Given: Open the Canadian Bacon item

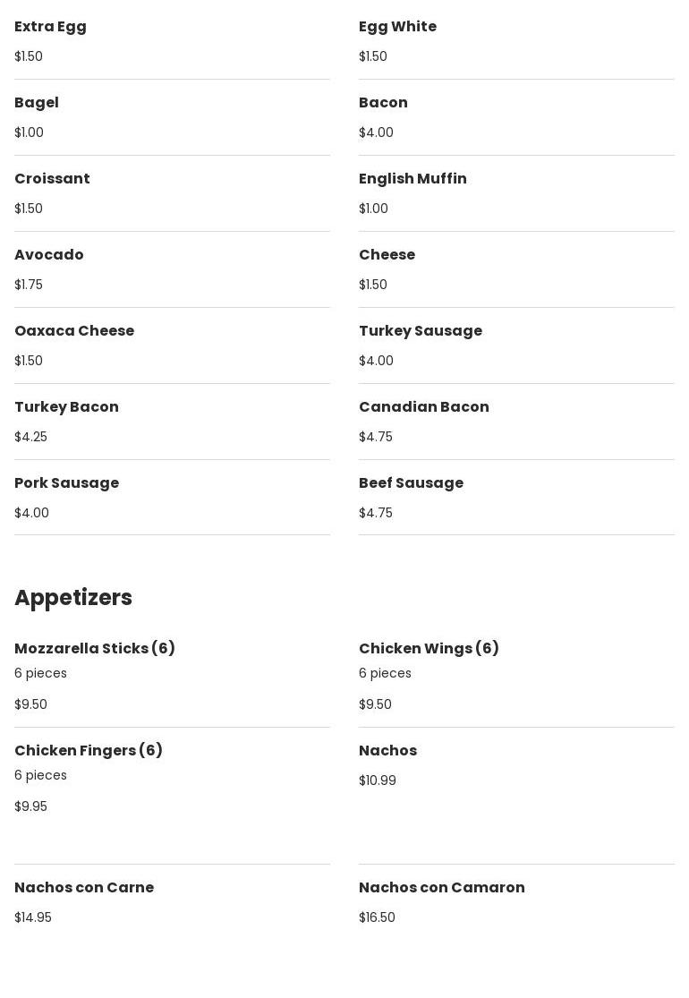Looking at the screenshot, I should pos(424,407).
